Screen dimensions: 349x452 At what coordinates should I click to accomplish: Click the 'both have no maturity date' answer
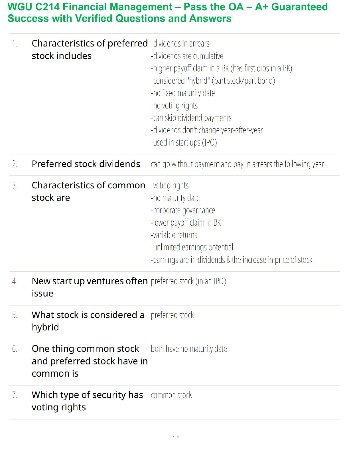(189, 349)
